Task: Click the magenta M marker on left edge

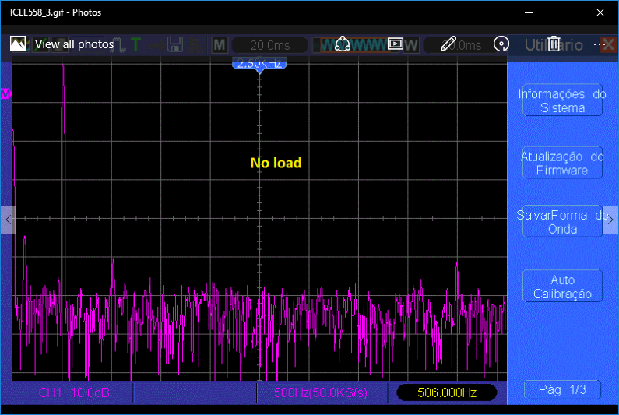Action: click(x=6, y=94)
